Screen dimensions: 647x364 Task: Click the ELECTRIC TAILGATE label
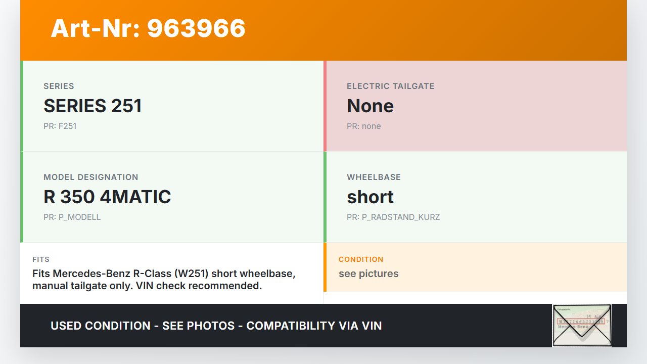[390, 86]
